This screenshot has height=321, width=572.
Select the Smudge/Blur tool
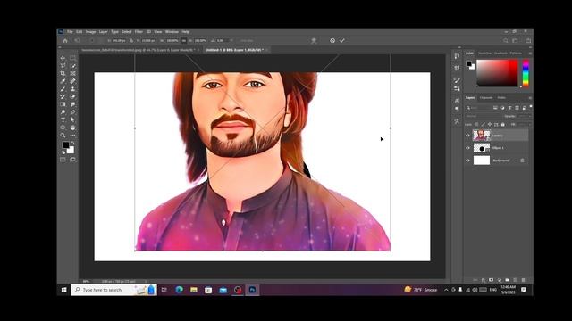tap(73, 104)
